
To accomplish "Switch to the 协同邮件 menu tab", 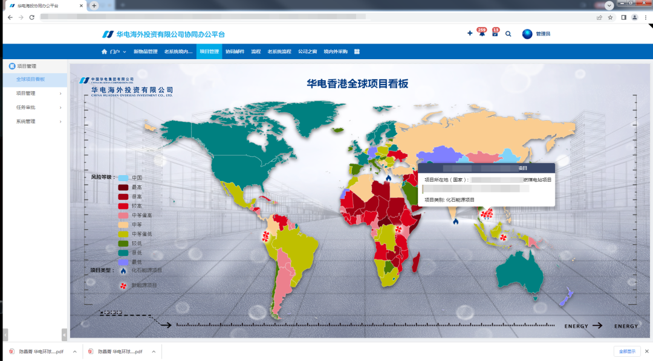I will pos(235,52).
